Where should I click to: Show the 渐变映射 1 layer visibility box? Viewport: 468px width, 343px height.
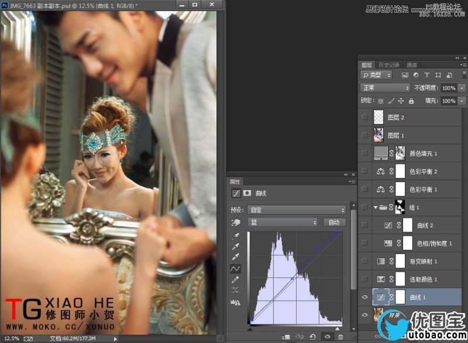pyautogui.click(x=364, y=261)
